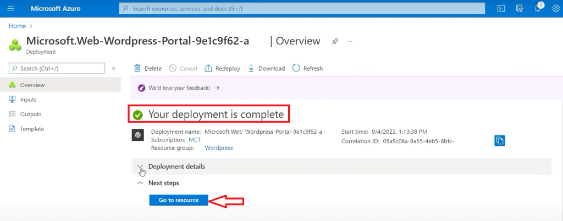The image size is (563, 221).
Task: Click the WordPress logo icon
Action: pyautogui.click(x=138, y=135)
